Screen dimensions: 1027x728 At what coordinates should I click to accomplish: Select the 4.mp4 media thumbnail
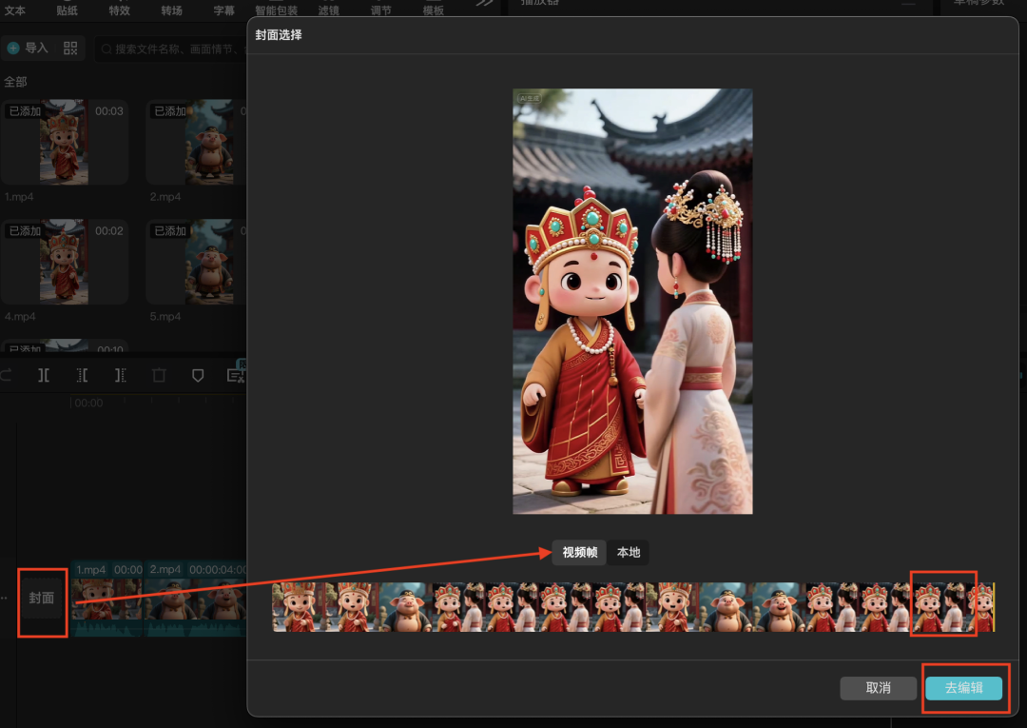64,262
